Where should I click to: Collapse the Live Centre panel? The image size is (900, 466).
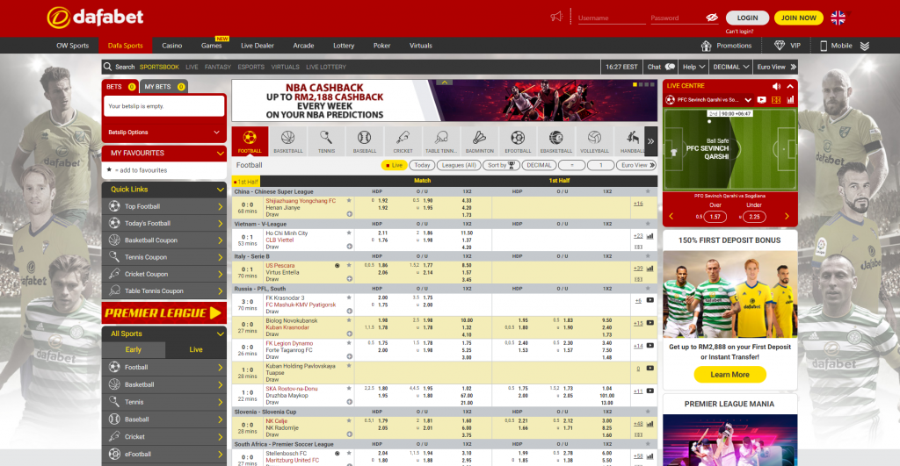790,86
